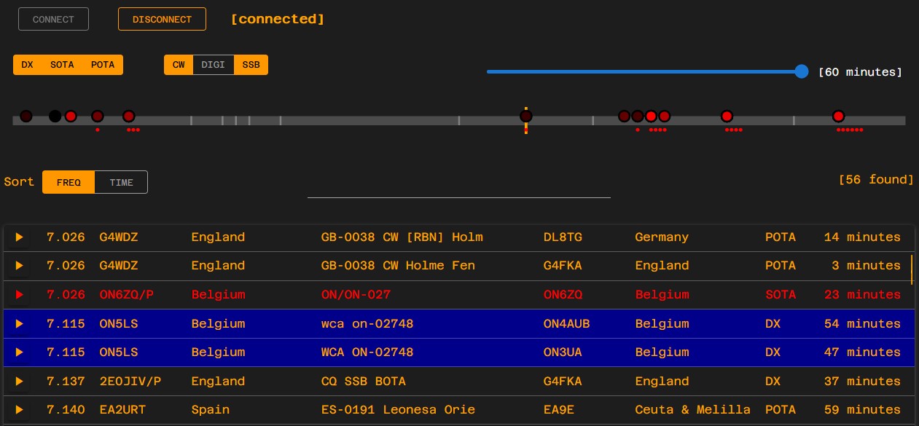Click the 54 minutes age cell

[862, 324]
